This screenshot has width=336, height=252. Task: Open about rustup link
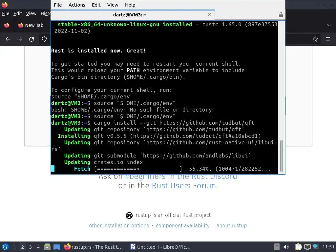click(231, 226)
